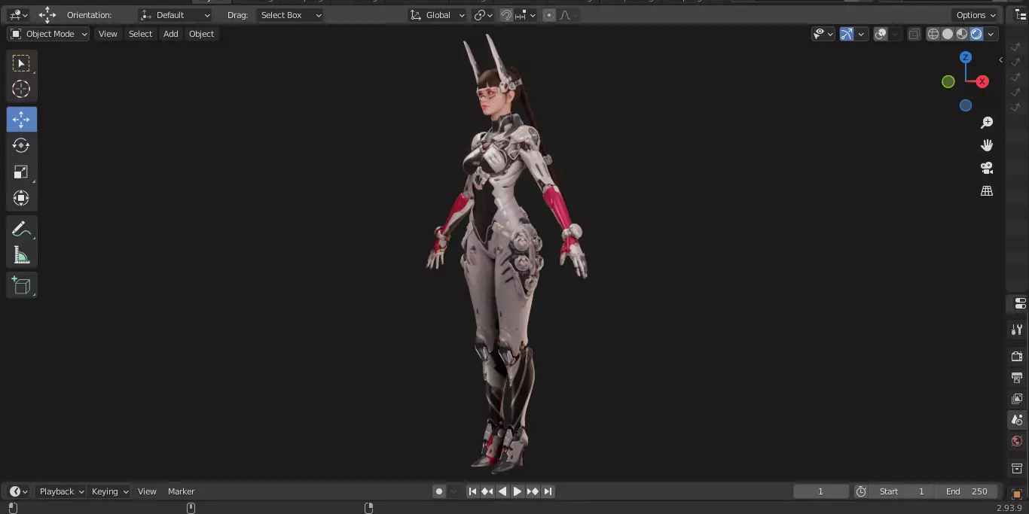Open the viewport gizmos dropdown arrow

861,34
